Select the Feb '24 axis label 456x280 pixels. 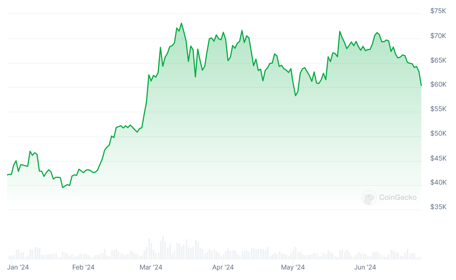[x=83, y=267]
